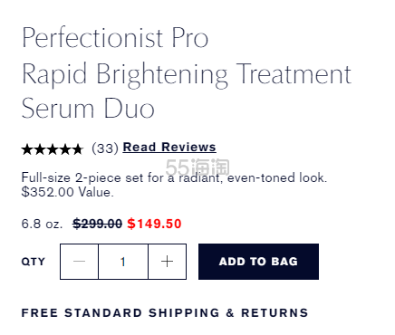
Task: Click the Serum Duo title line
Action: [88, 108]
